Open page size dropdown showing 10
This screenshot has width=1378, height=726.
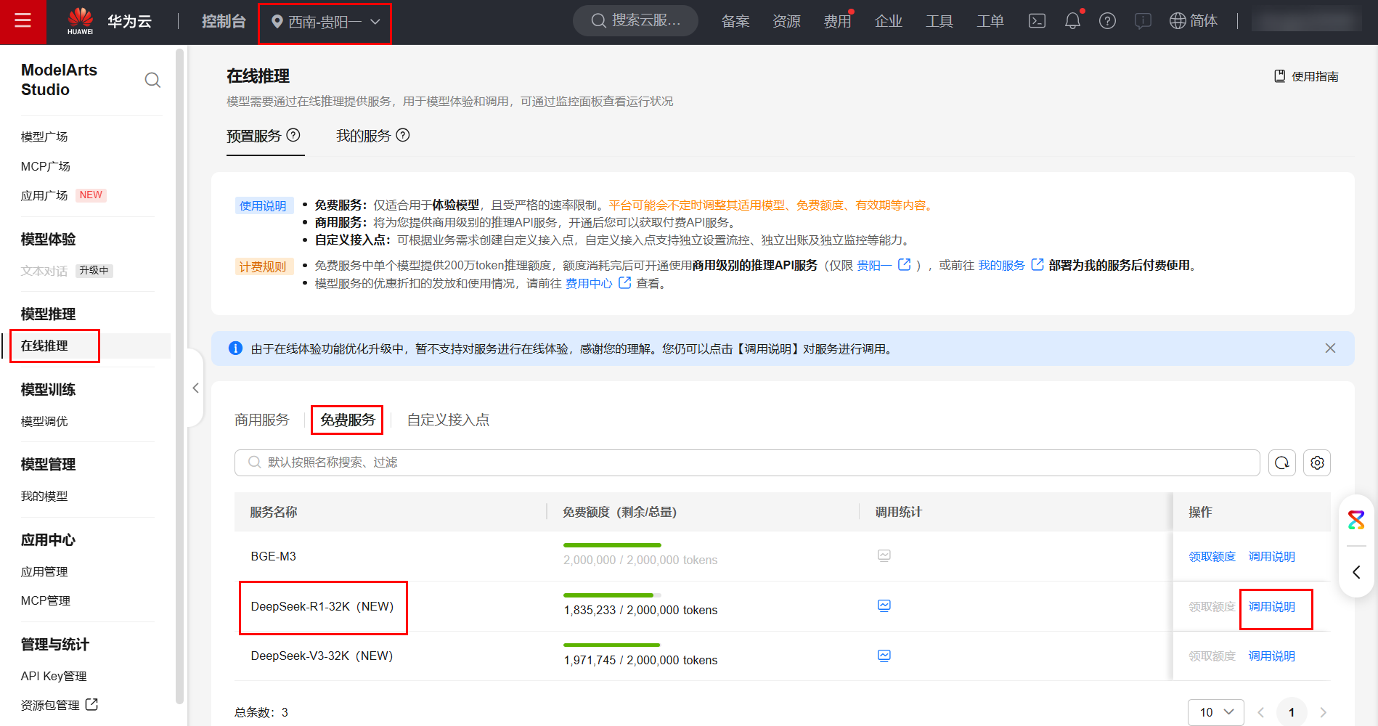tap(1216, 712)
